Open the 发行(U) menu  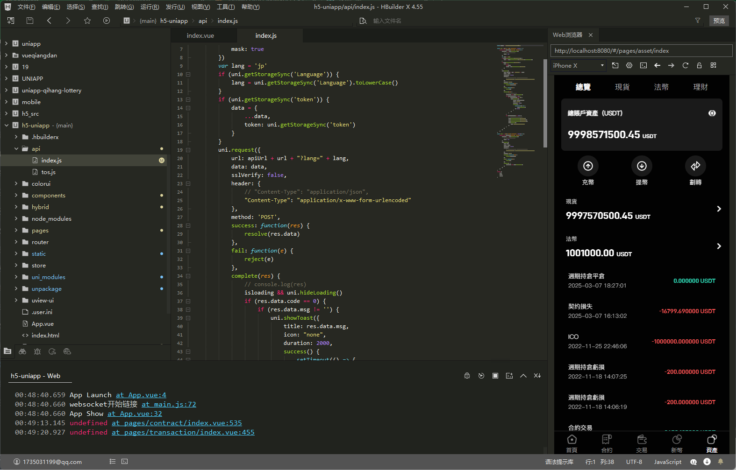[175, 7]
